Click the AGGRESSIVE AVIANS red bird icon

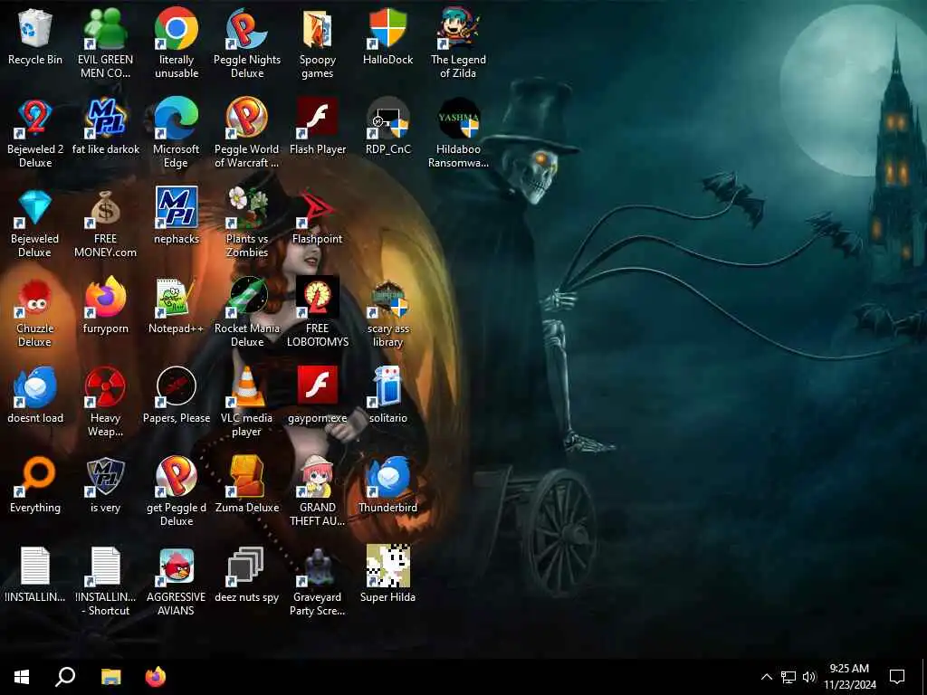click(x=177, y=582)
